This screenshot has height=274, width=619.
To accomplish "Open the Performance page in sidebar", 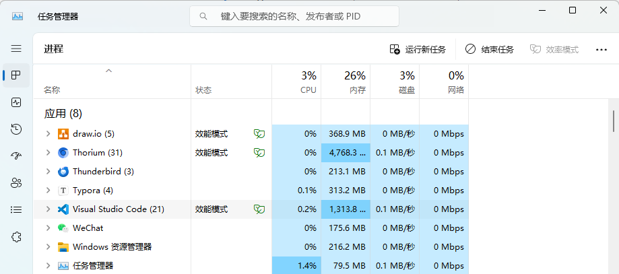I will (x=16, y=102).
